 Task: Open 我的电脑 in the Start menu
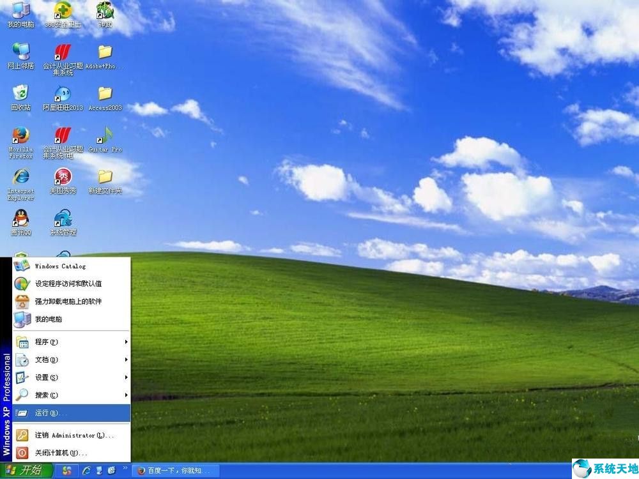coord(72,319)
